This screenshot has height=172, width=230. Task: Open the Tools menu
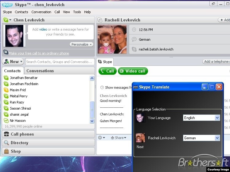pos(77,12)
